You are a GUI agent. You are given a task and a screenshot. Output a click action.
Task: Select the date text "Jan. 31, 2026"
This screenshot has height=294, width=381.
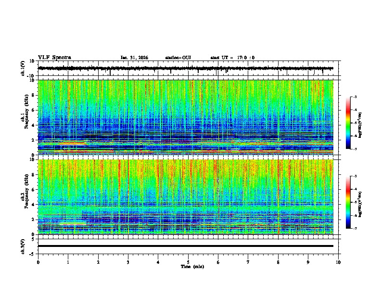click(134, 58)
